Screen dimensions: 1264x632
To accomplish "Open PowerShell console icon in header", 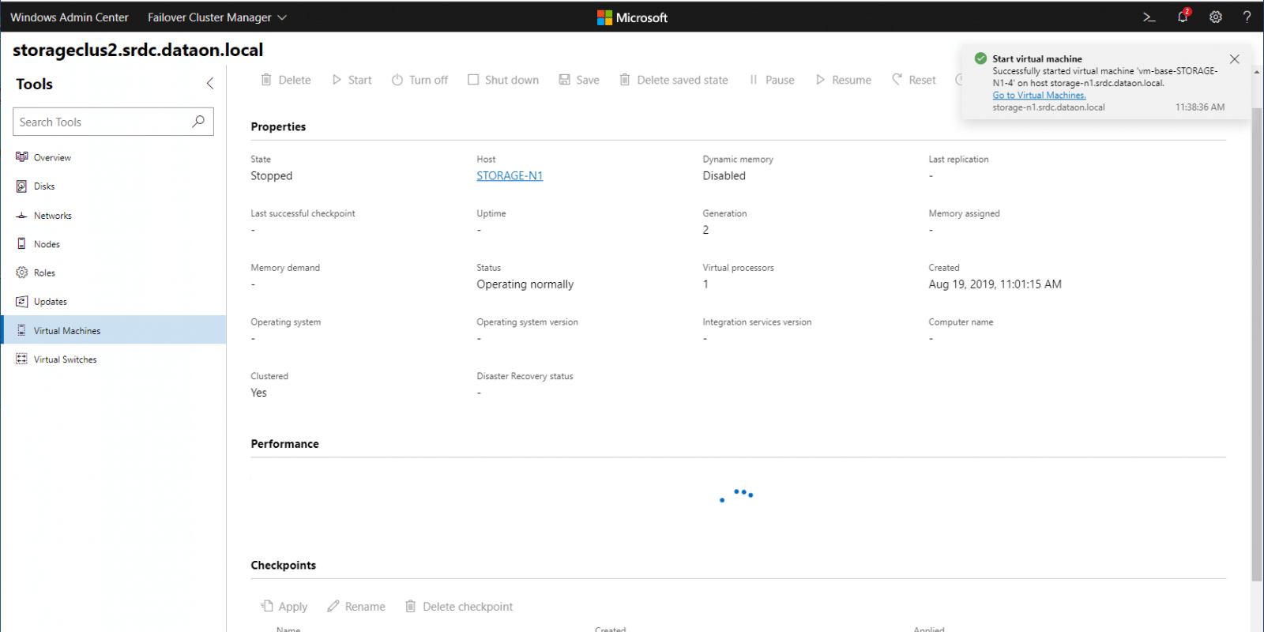I will (1149, 17).
